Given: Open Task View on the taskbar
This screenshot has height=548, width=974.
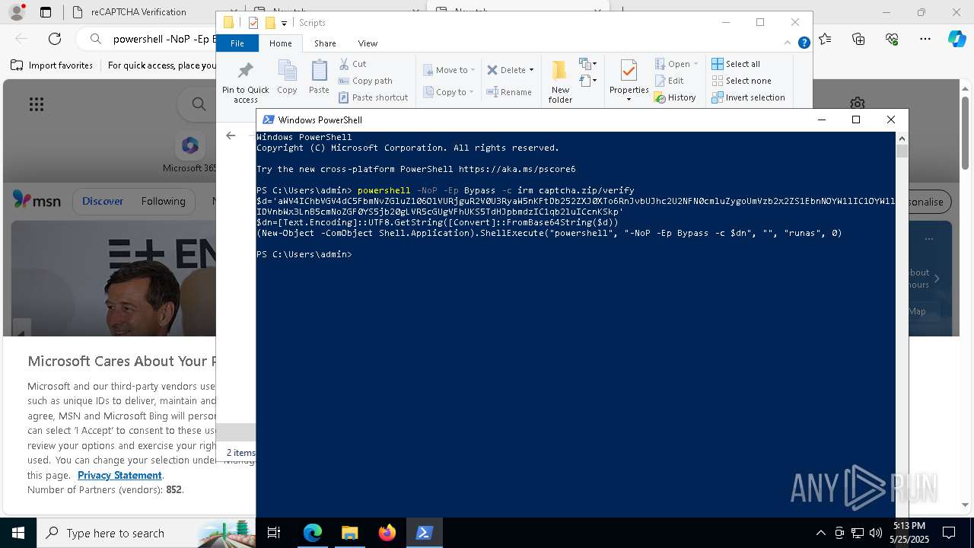Looking at the screenshot, I should tap(274, 533).
